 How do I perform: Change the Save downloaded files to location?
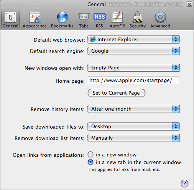(x=134, y=127)
